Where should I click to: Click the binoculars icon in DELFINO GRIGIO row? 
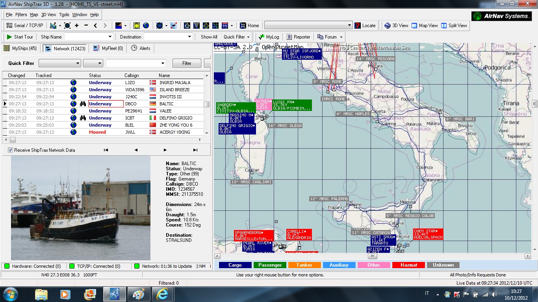pos(83,118)
